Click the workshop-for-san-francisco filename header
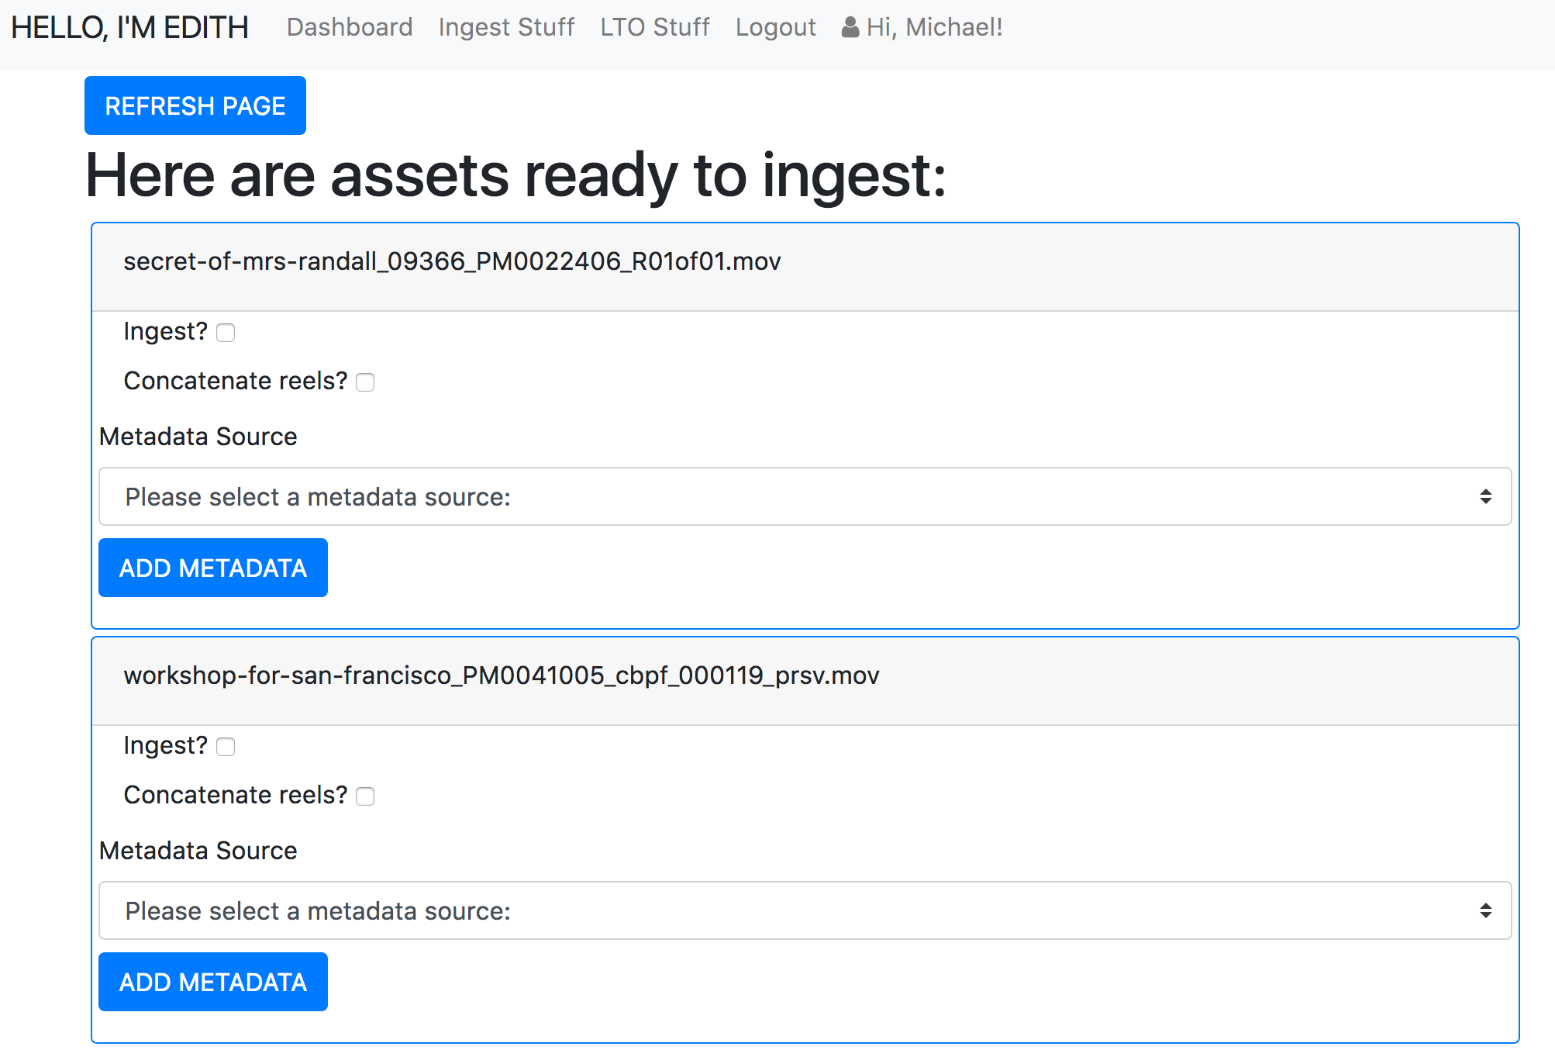1555x1050 pixels. (x=501, y=676)
